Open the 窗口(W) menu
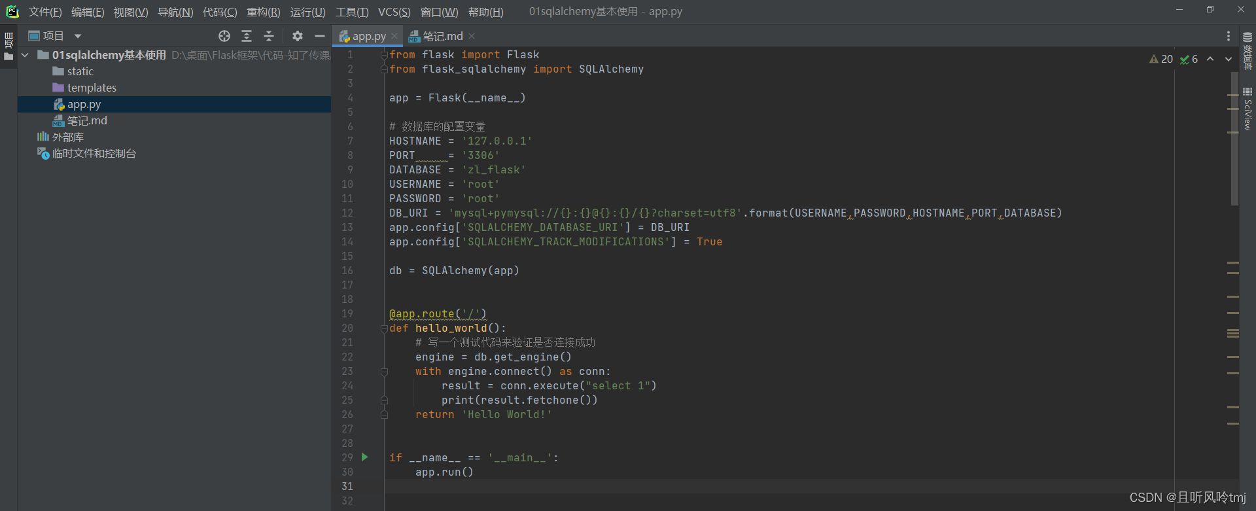 pos(439,12)
